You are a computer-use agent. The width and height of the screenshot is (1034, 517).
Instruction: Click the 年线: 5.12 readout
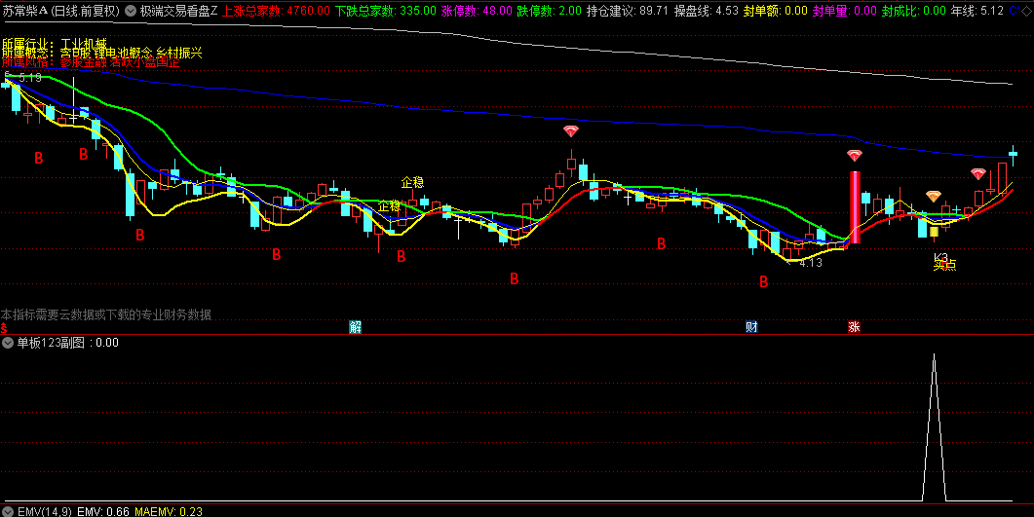[x=977, y=11]
